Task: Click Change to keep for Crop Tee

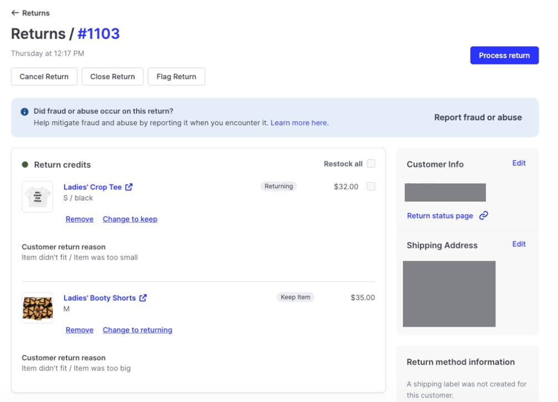Action: pos(130,219)
